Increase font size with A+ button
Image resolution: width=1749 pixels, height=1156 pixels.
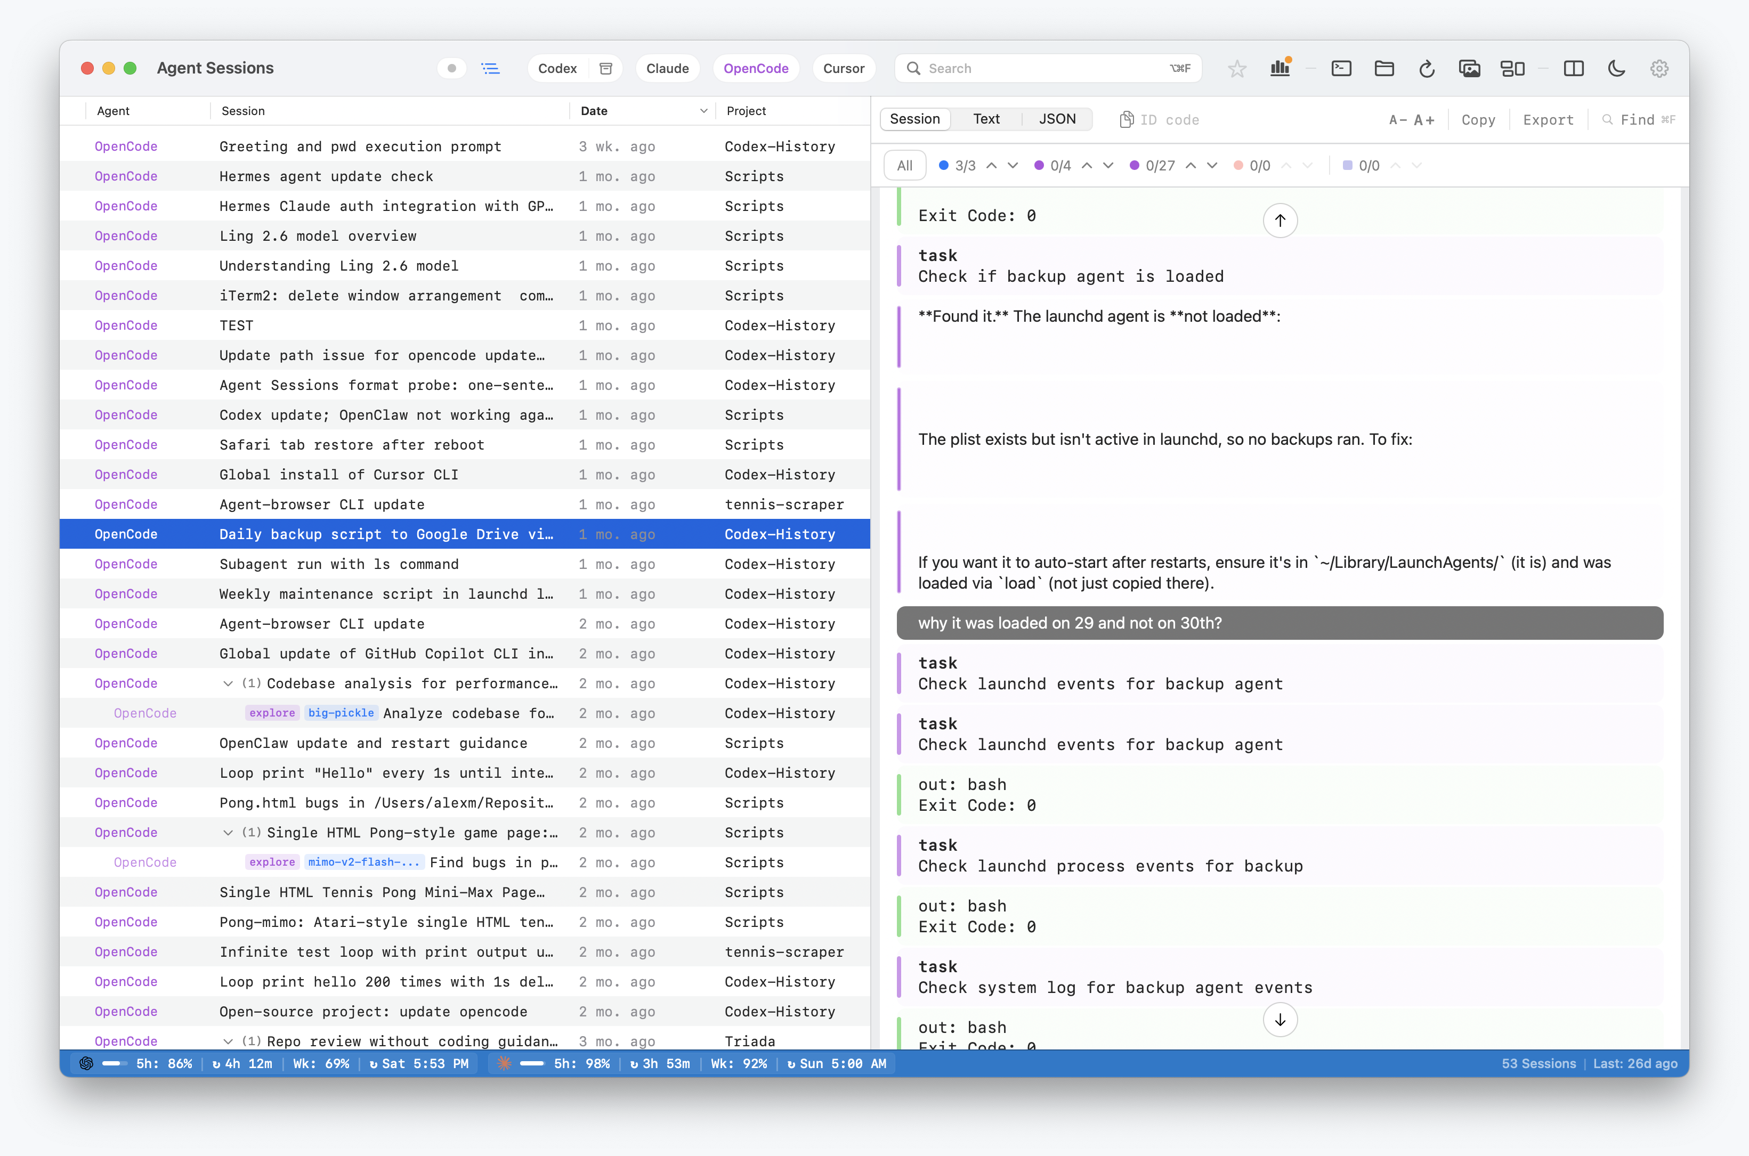[1424, 119]
